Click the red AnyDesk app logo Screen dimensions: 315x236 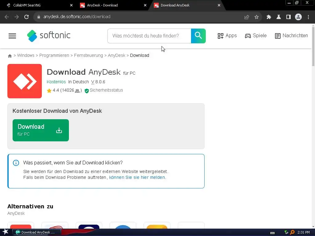click(x=25, y=81)
